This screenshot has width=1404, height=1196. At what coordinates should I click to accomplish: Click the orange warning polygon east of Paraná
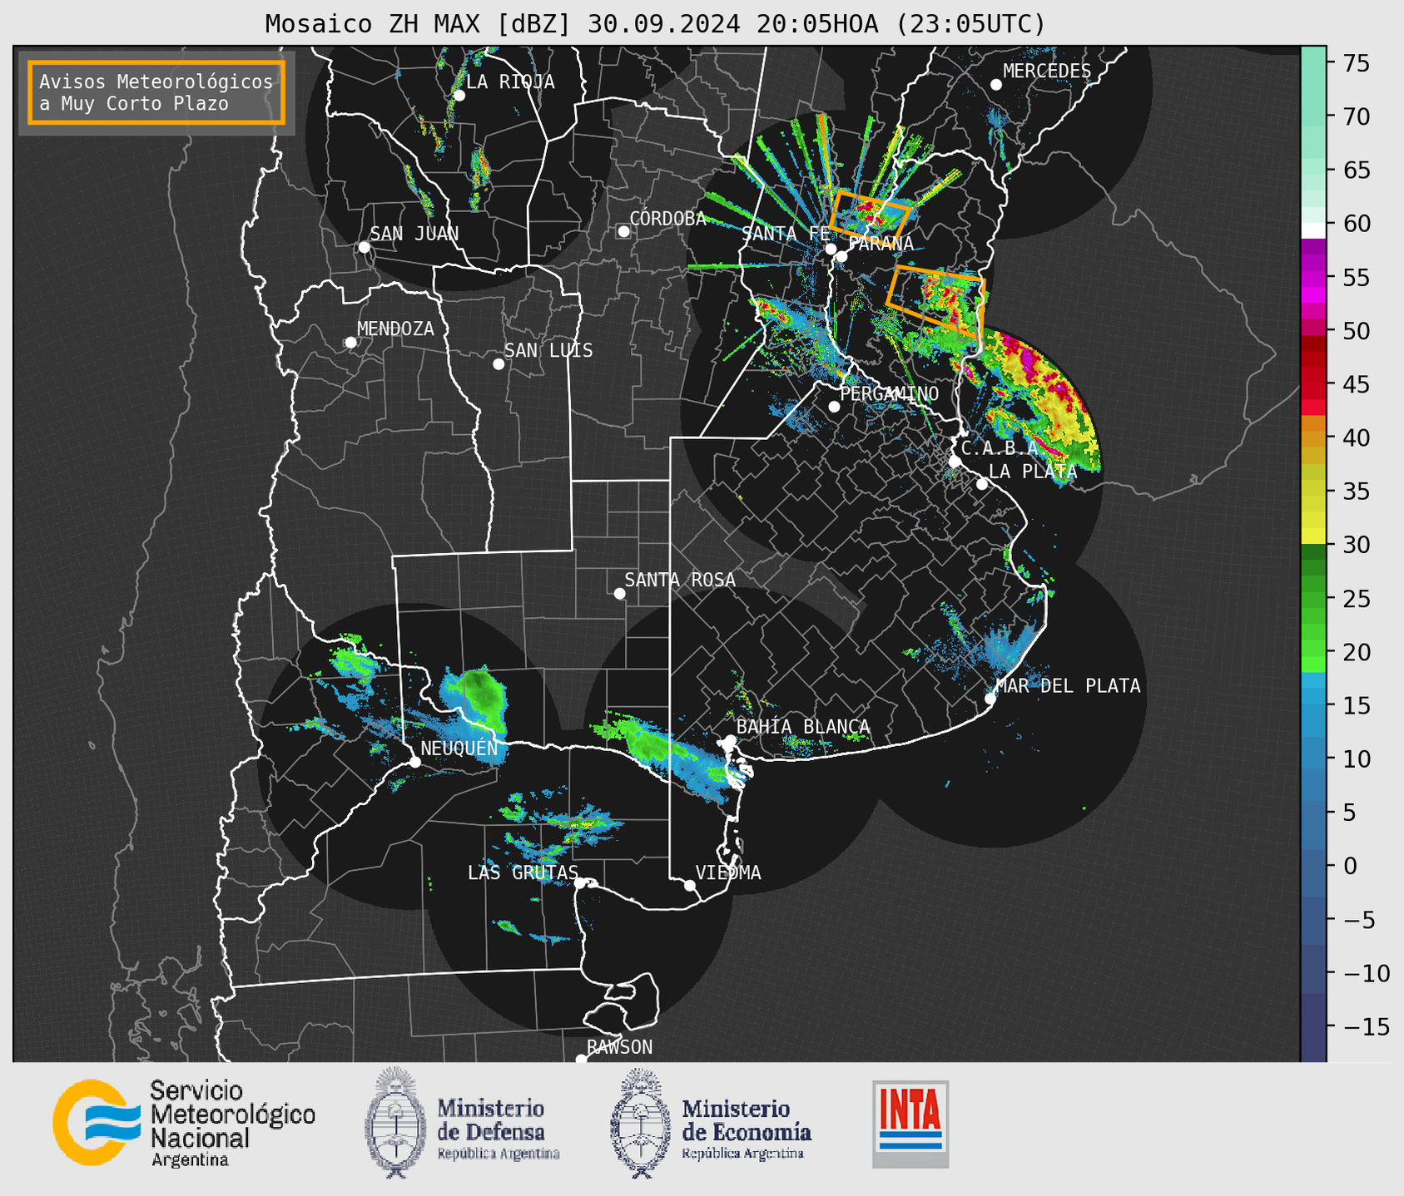(938, 299)
